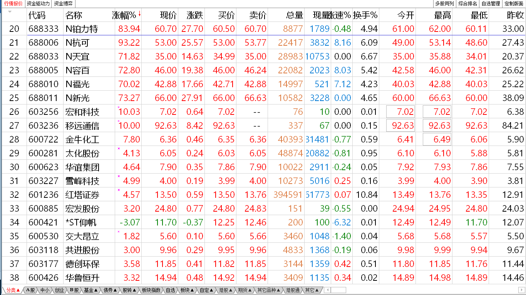Open the 定制版面 button
Viewport: 526px width, 295px height.
514,4
